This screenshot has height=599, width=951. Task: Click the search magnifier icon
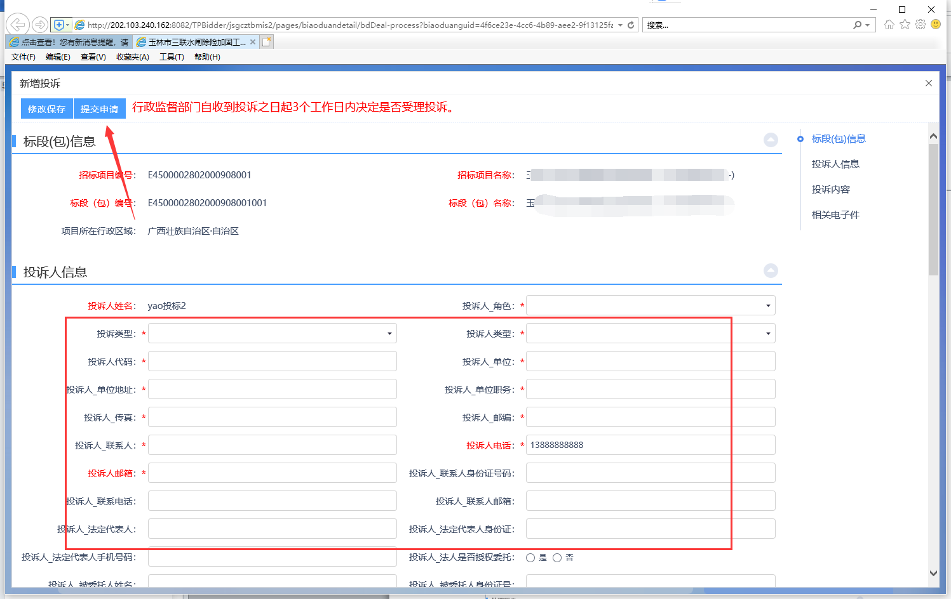point(858,25)
